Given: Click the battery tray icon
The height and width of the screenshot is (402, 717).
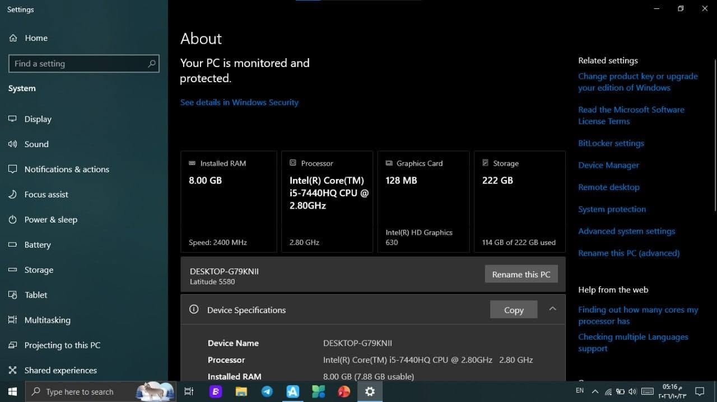Looking at the screenshot, I should tap(620, 391).
